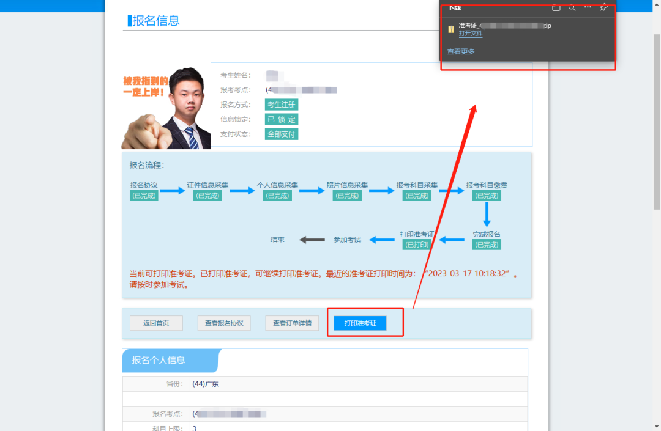The height and width of the screenshot is (431, 661).
Task: Expand 查看更多 in the downloads flyout
Action: (460, 51)
